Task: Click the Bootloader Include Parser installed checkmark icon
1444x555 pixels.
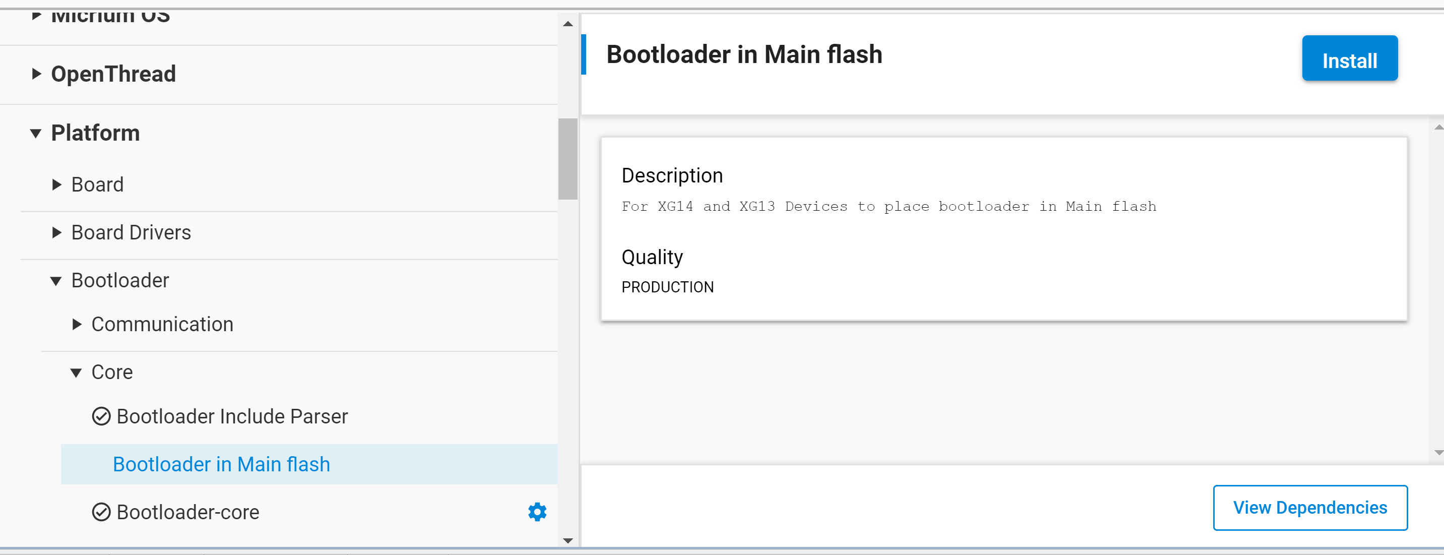Action: 101,416
